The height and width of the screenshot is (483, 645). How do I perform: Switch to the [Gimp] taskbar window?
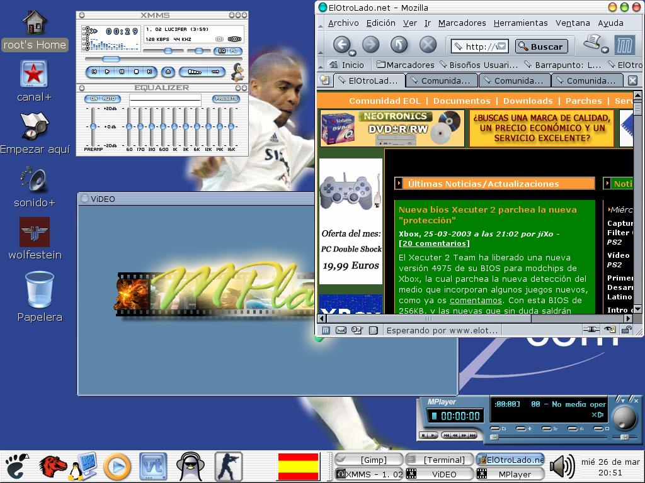click(x=368, y=460)
